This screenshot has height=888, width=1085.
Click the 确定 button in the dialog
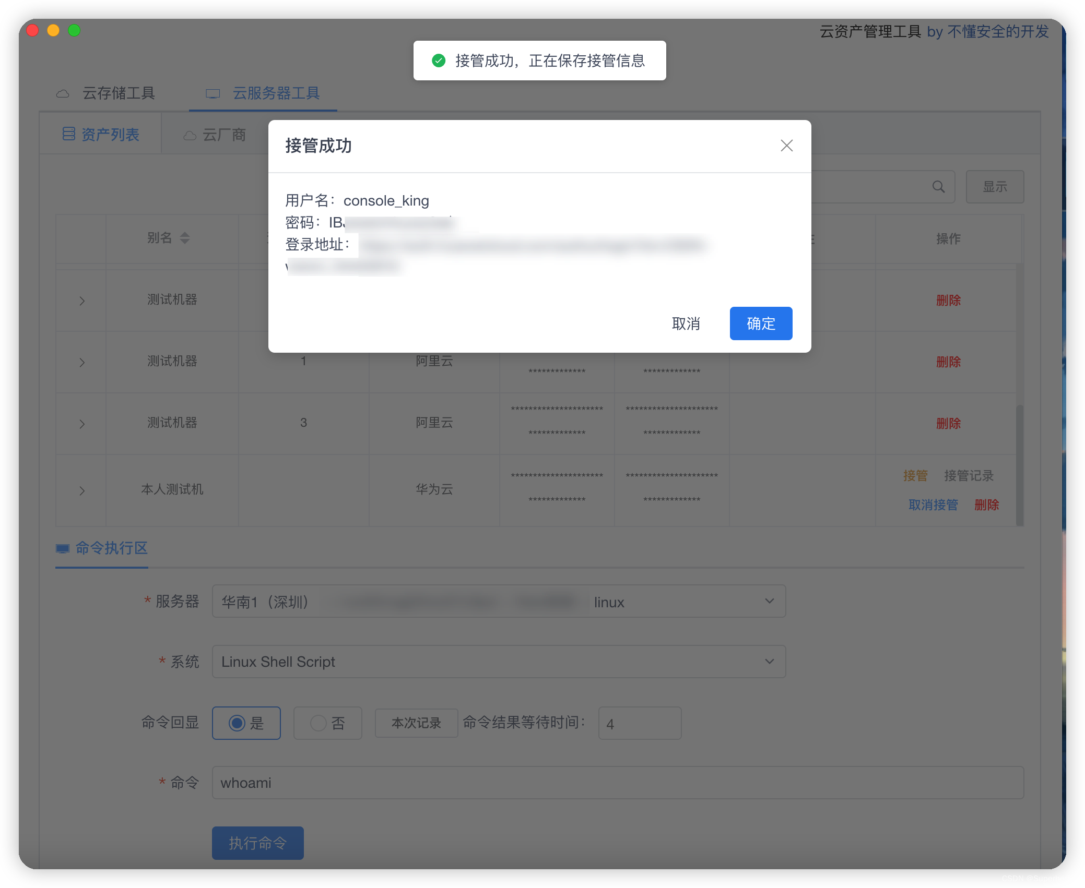click(761, 323)
